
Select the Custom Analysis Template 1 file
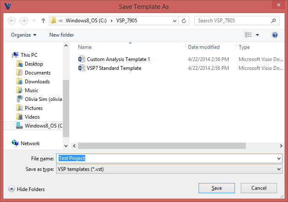tap(118, 59)
